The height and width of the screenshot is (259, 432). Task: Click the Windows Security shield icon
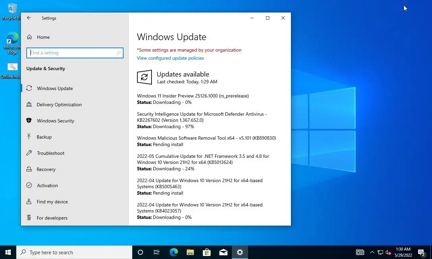[x=29, y=121]
